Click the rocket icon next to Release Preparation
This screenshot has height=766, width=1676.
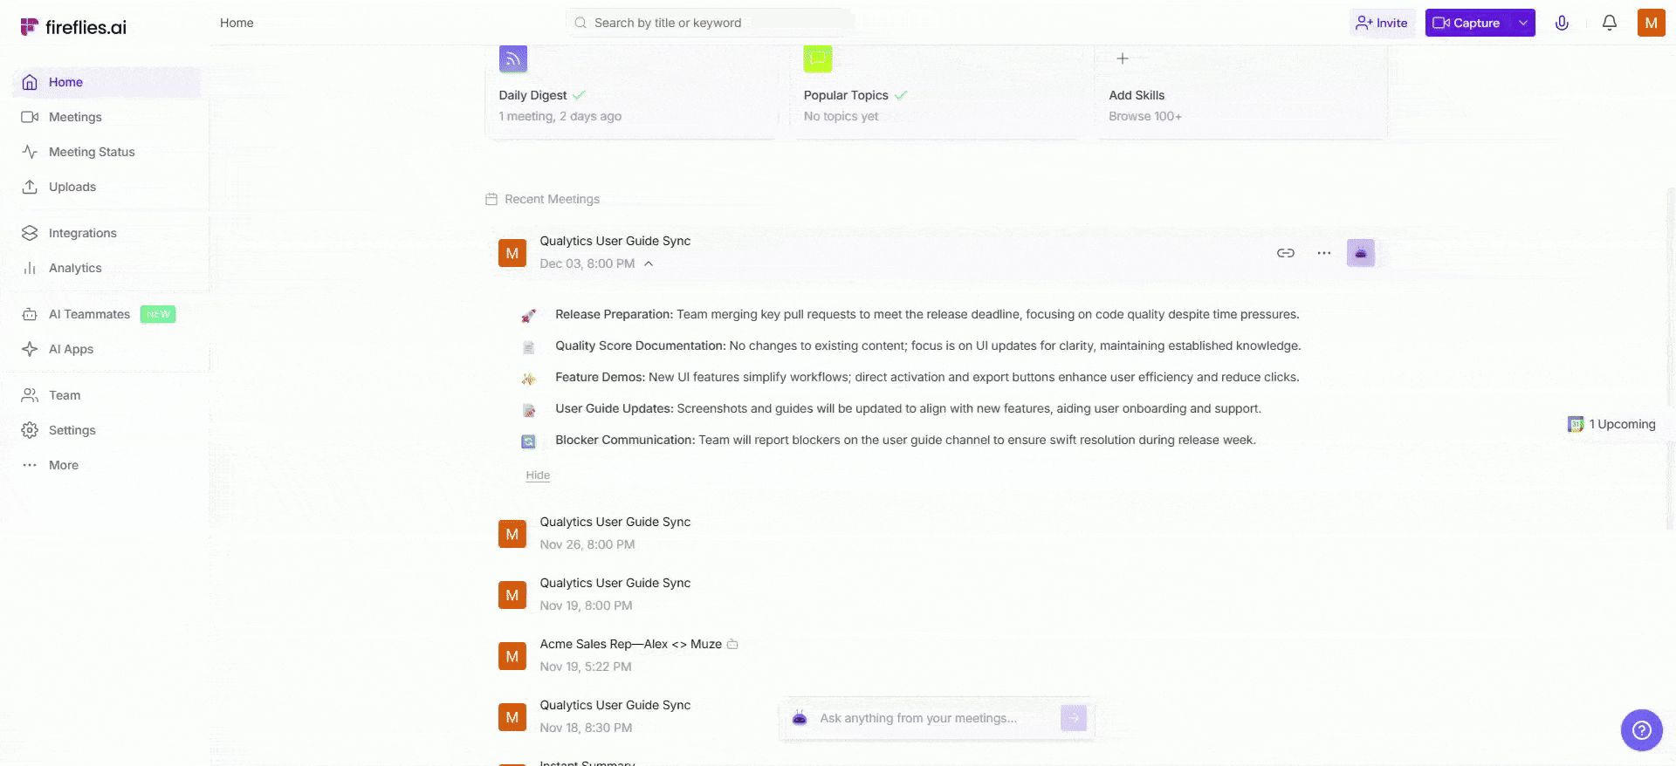tap(528, 315)
